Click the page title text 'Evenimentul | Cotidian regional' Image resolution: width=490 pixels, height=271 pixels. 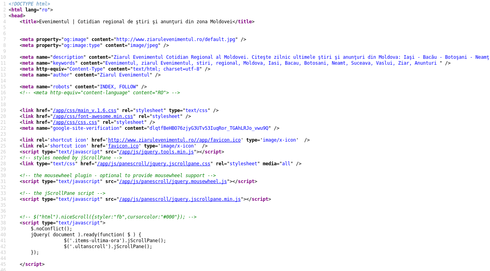(82, 22)
